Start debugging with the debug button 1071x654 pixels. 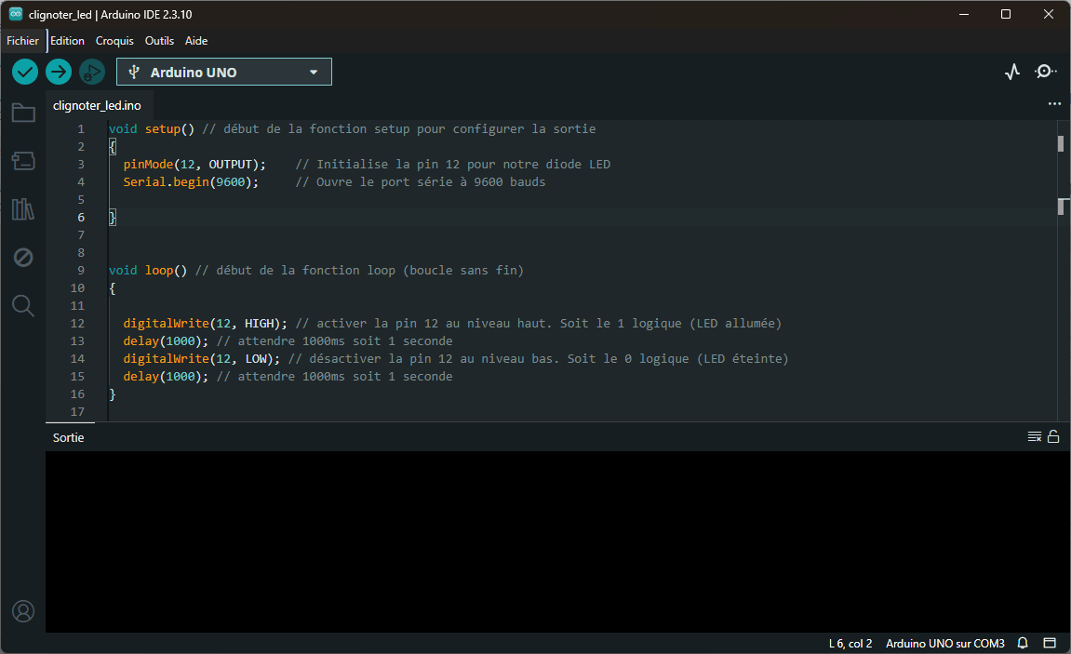click(x=91, y=72)
